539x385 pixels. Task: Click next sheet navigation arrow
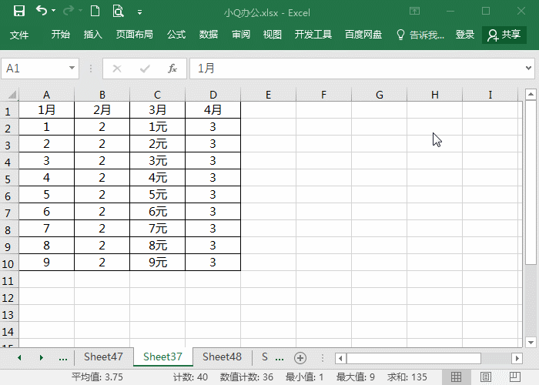[x=42, y=358]
